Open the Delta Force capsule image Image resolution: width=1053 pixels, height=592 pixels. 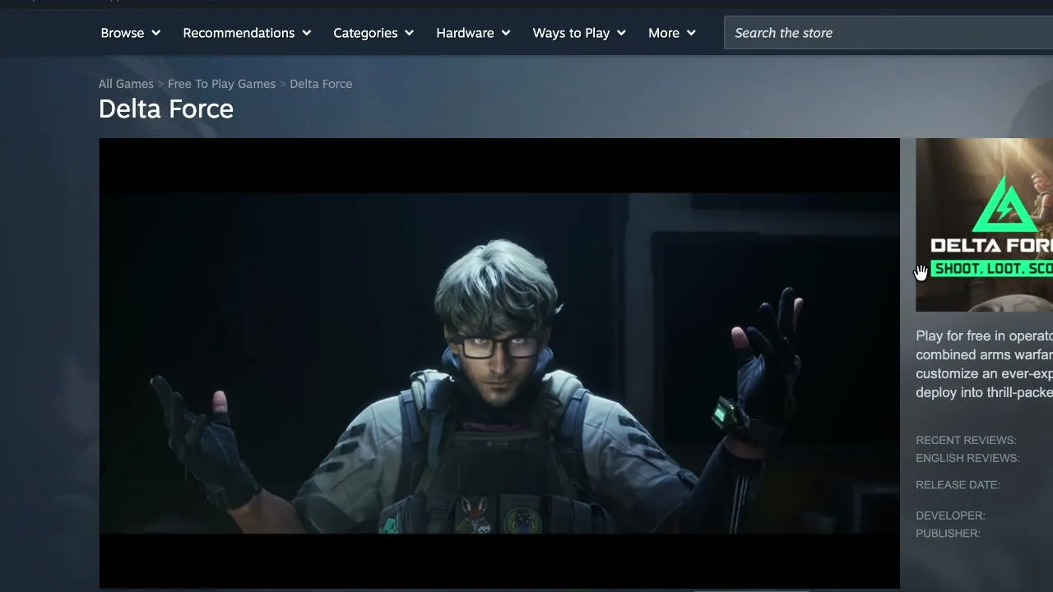point(984,224)
